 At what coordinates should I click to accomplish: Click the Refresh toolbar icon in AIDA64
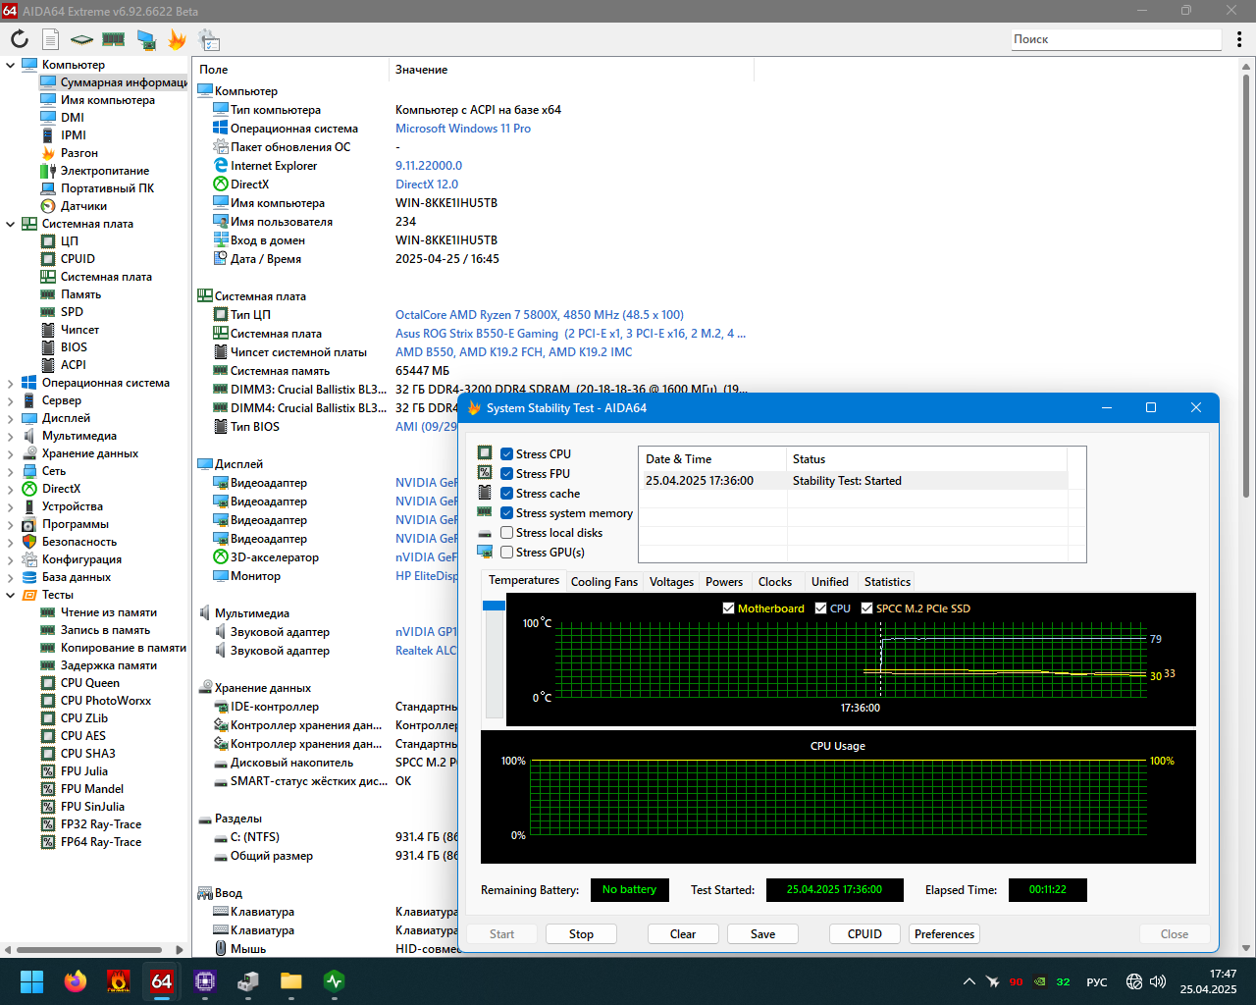(20, 39)
